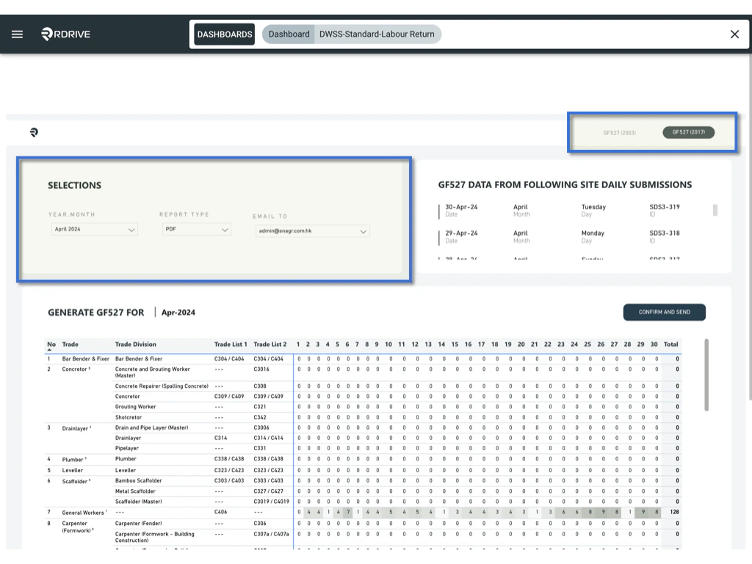
Task: Open Year.Month dropdown showing April 2024
Action: point(94,229)
